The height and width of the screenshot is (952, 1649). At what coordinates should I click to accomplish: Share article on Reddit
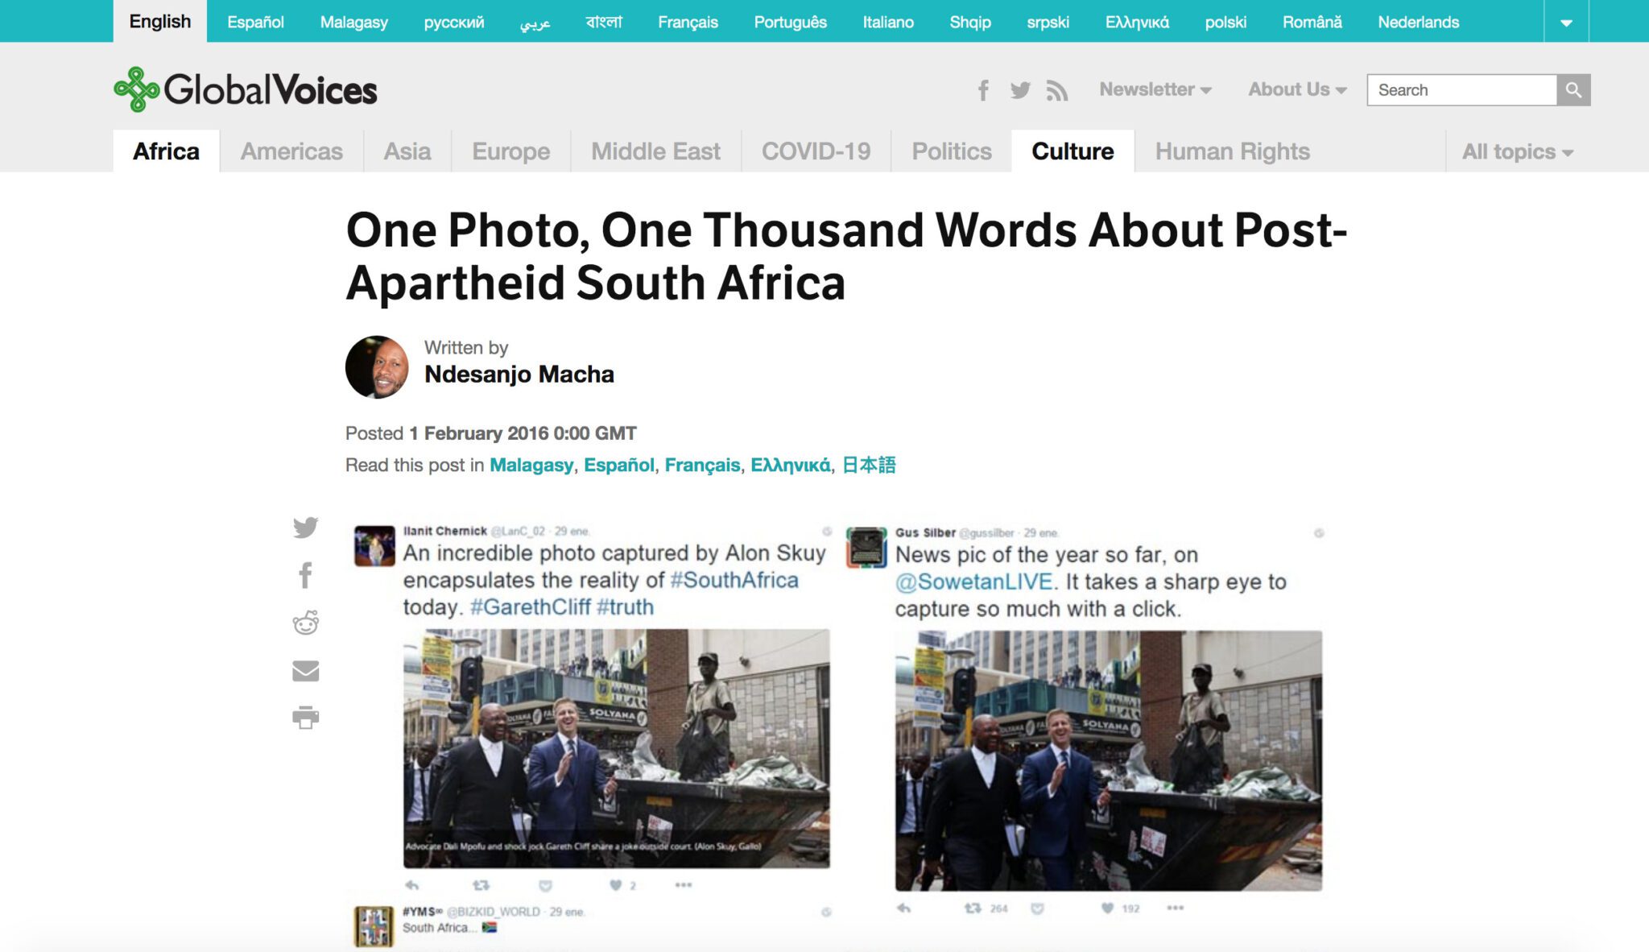click(305, 622)
